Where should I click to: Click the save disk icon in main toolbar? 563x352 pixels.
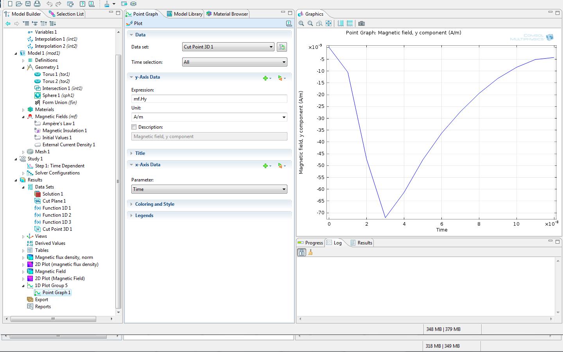(28, 4)
